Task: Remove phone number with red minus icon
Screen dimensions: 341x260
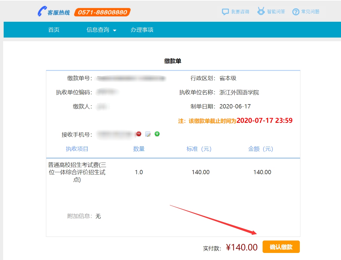Action: (x=139, y=134)
